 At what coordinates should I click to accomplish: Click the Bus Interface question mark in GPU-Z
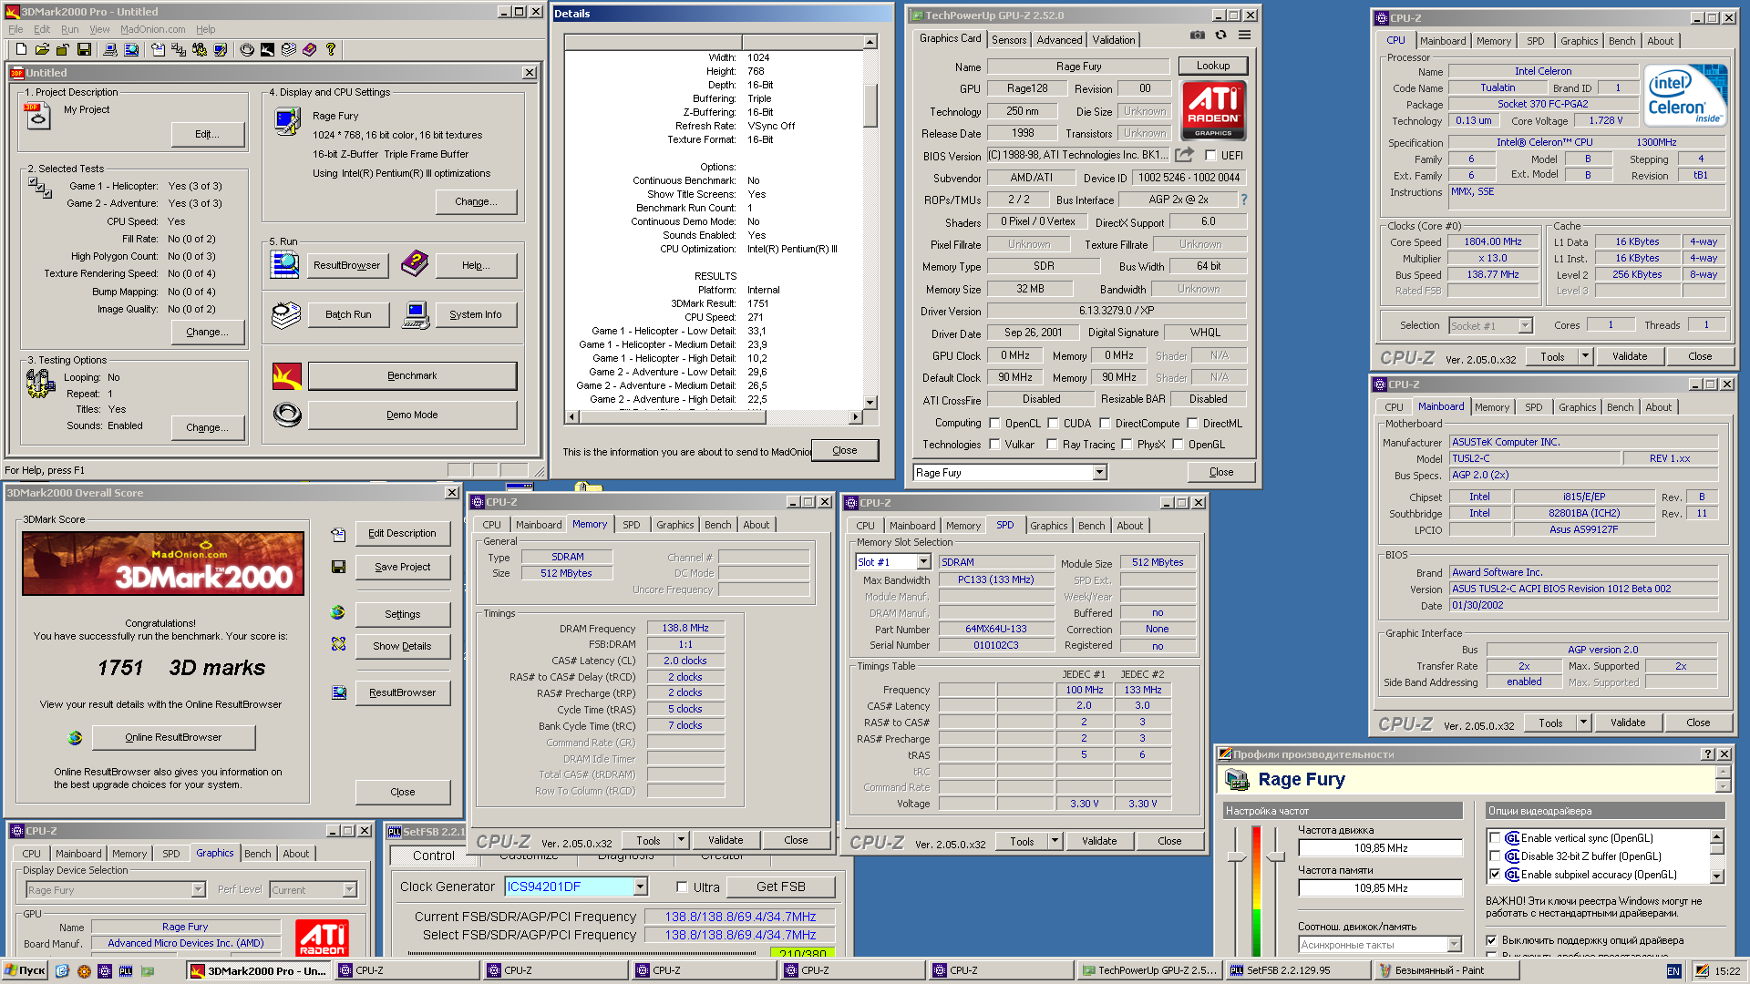[1243, 200]
